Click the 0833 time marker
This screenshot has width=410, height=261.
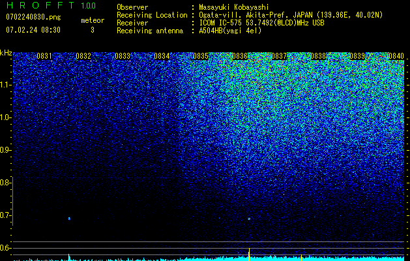pyautogui.click(x=123, y=56)
